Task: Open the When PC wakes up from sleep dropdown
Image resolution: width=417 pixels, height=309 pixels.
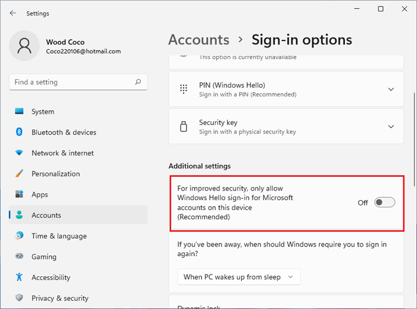Action: tap(239, 277)
